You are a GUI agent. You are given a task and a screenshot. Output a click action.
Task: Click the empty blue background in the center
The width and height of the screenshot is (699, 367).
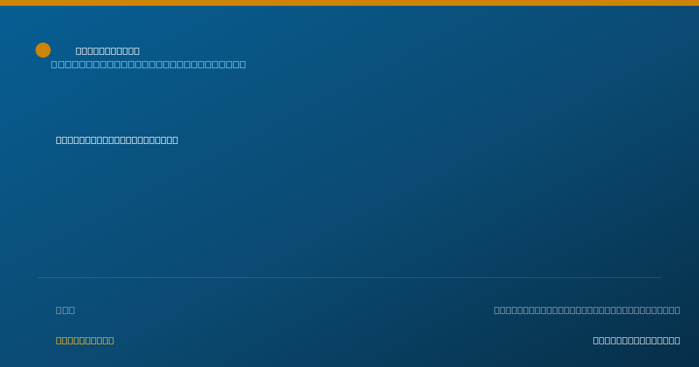(x=349, y=204)
